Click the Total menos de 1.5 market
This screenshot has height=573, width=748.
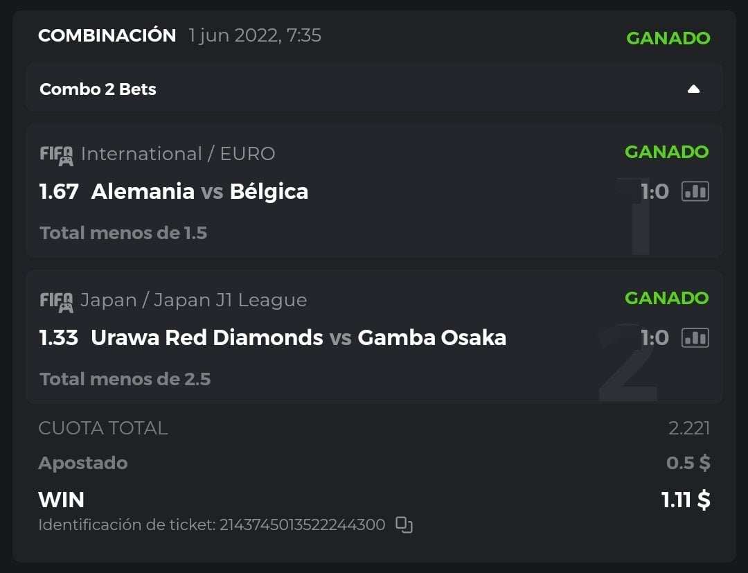pos(123,233)
